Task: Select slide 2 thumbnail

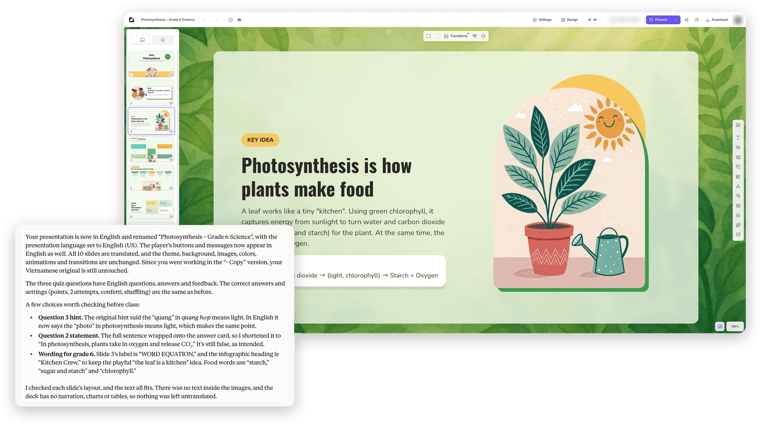Action: (x=151, y=93)
